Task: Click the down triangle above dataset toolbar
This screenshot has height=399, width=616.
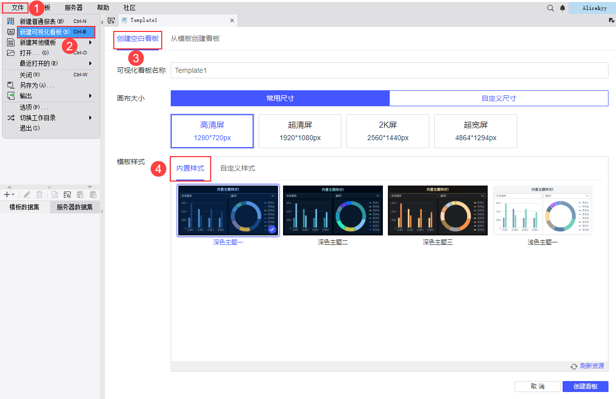Action: pos(90,187)
